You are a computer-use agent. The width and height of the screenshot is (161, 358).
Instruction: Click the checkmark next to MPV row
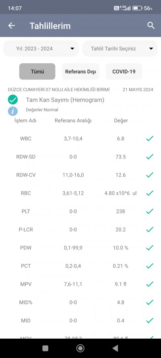point(150,284)
